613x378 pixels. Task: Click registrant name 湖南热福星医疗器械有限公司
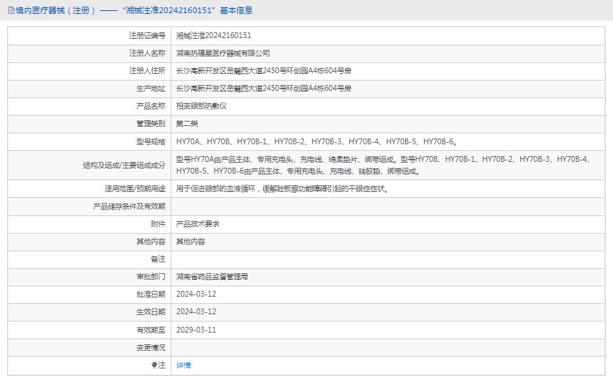coord(223,53)
